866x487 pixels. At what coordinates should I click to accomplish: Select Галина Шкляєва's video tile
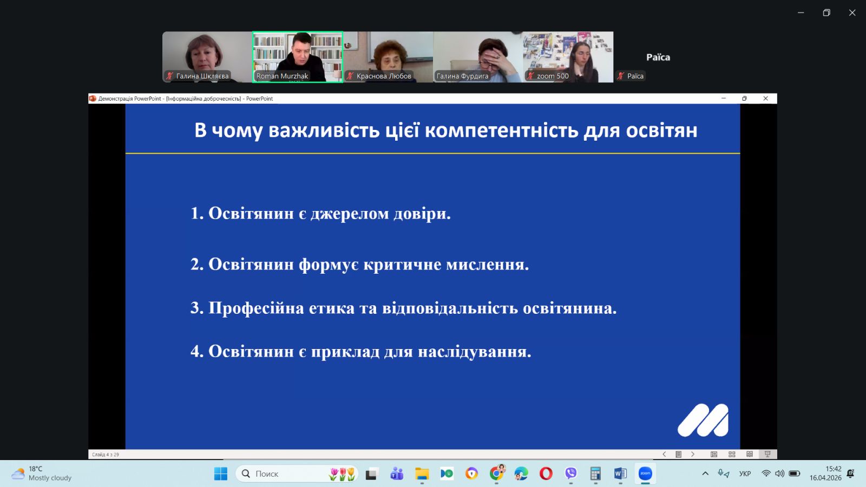pyautogui.click(x=207, y=57)
